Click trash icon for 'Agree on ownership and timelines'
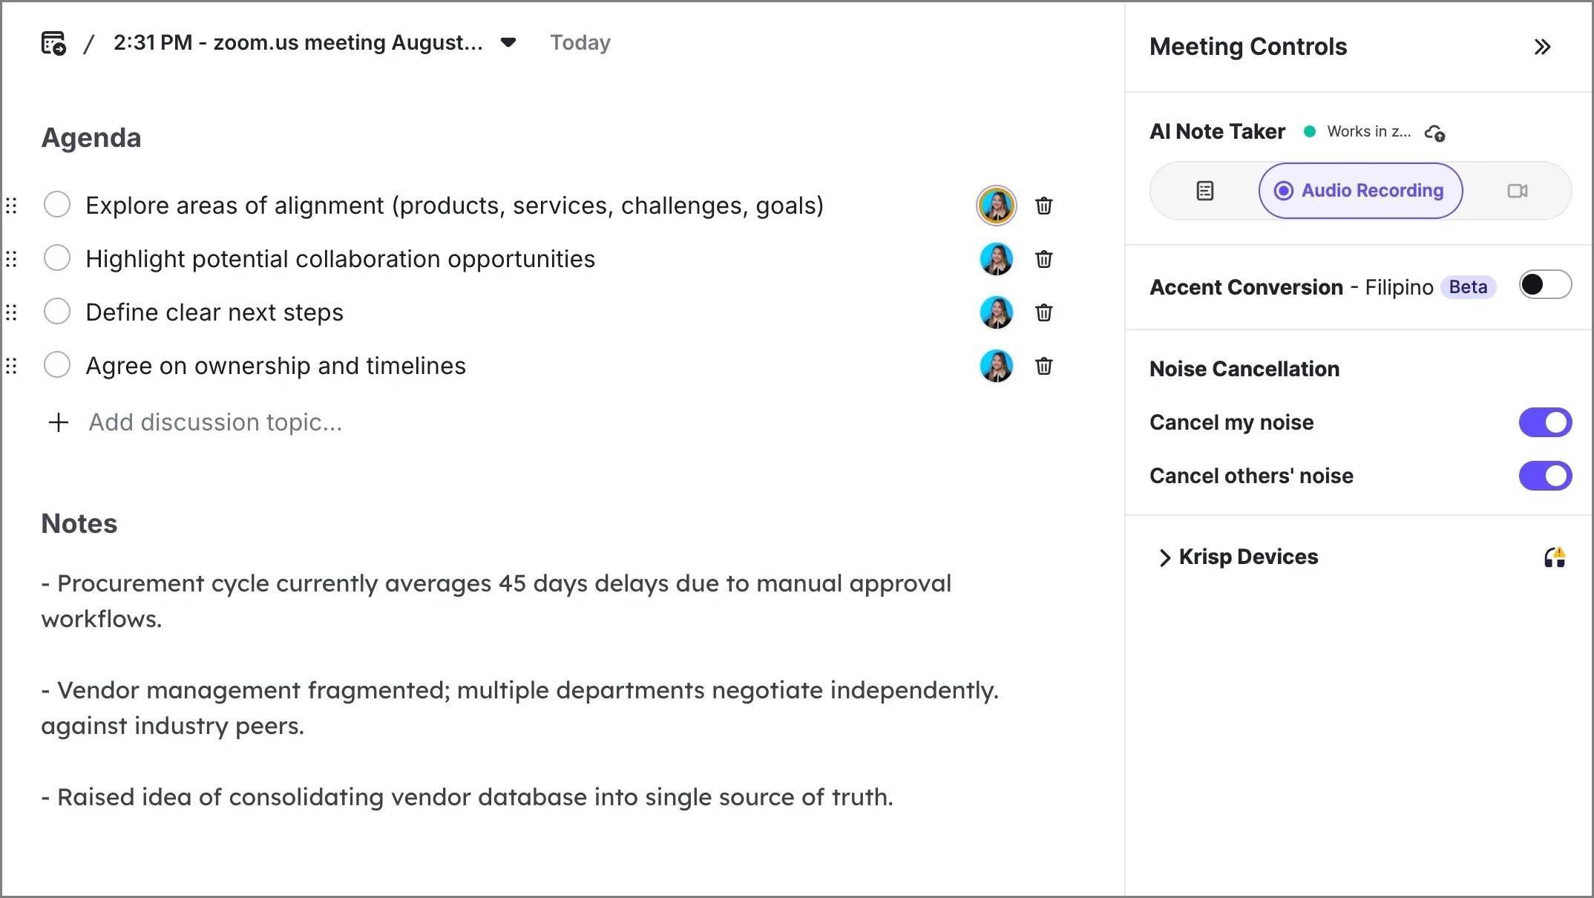The height and width of the screenshot is (898, 1594). [1044, 366]
